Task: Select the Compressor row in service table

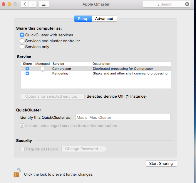Action: 96,69
